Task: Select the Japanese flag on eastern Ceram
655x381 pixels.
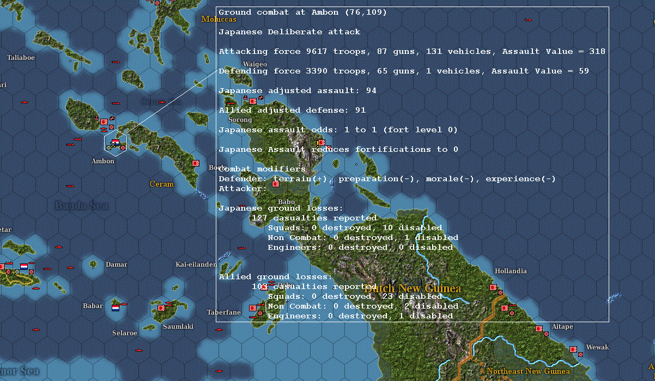Action: pyautogui.click(x=196, y=163)
